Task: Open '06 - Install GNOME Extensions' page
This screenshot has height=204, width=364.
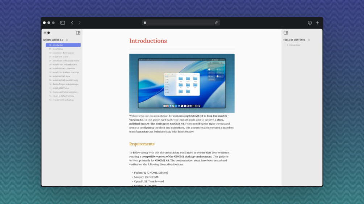Action: click(x=62, y=69)
